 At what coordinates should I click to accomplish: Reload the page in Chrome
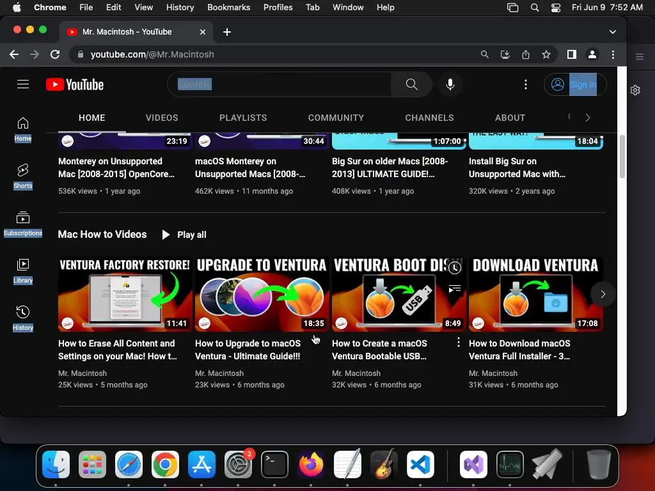tap(55, 54)
